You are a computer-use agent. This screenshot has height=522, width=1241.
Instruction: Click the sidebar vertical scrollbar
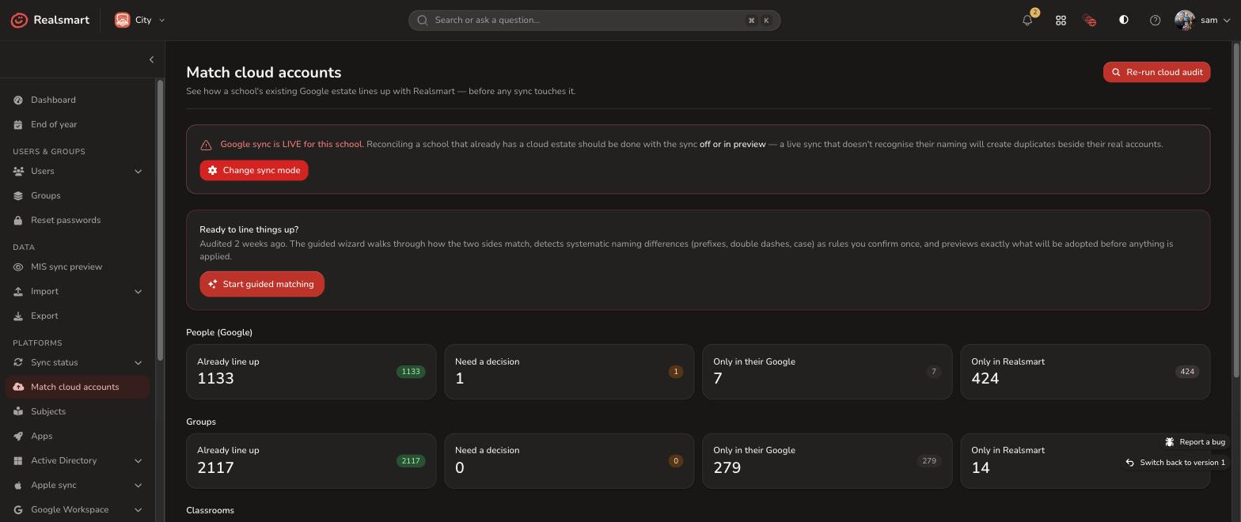(161, 221)
